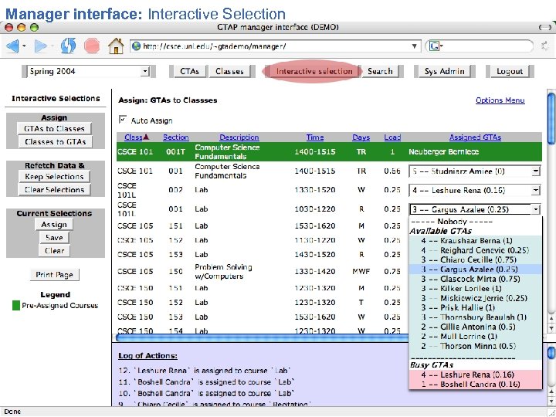This screenshot has height=417, width=556.
Task: Collapse the open Gargus Azalee dropdown arrow
Action: (535, 209)
